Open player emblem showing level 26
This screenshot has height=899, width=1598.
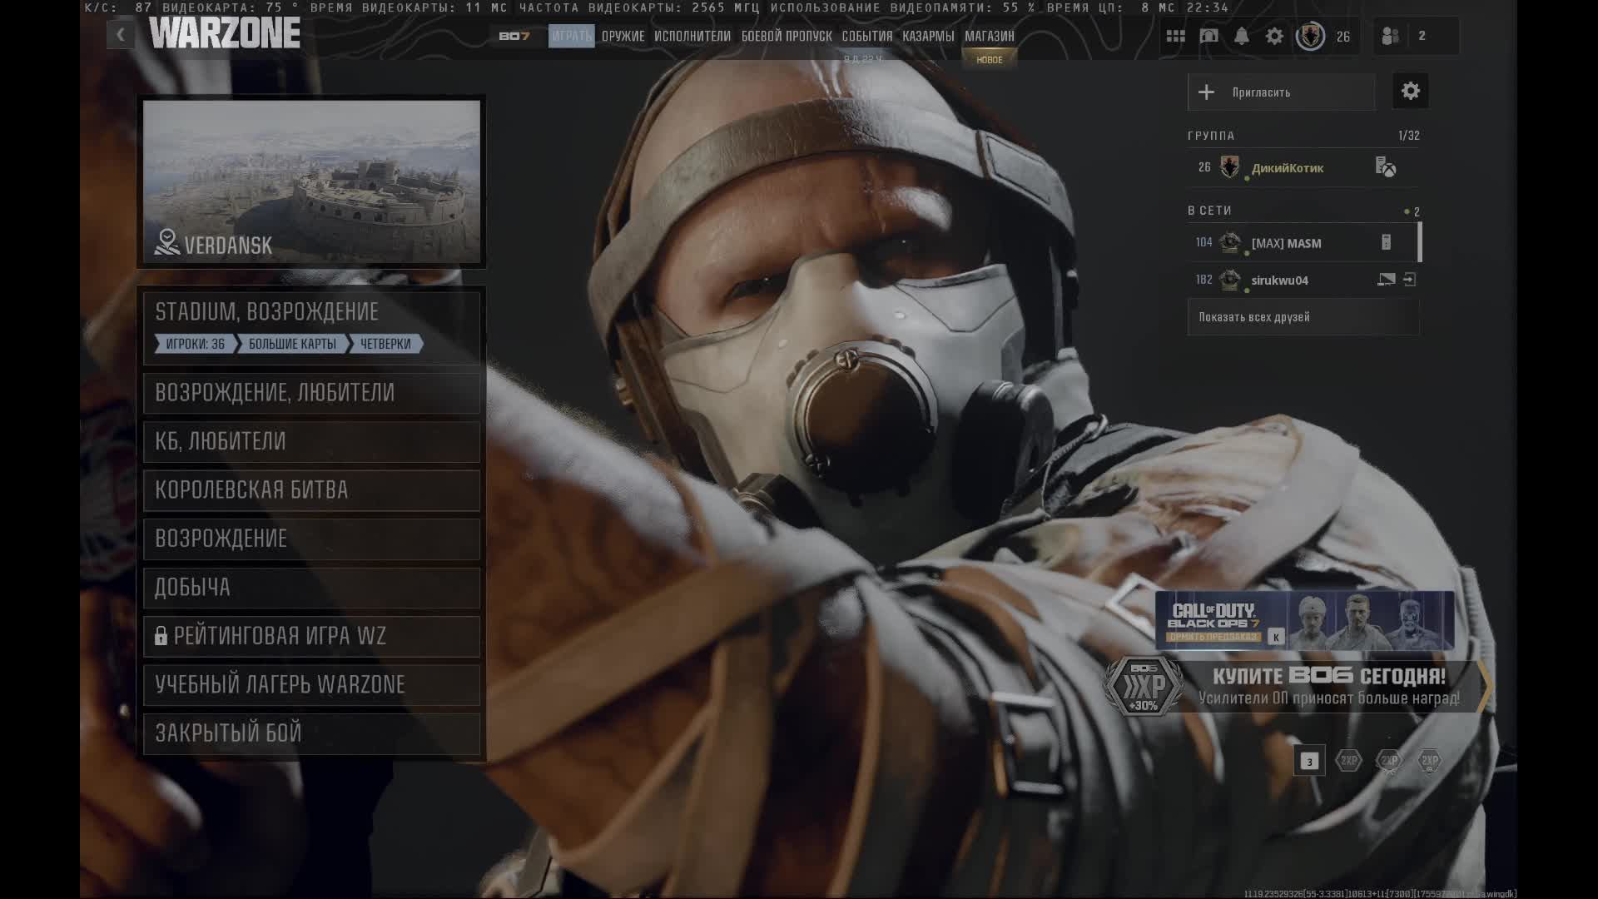pos(1309,36)
